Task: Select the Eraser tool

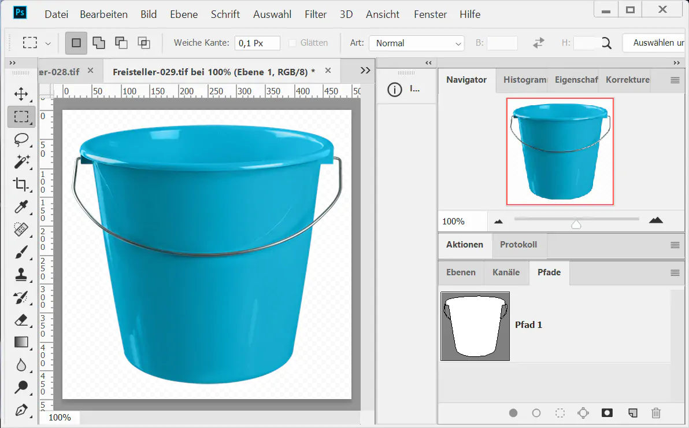Action: click(21, 320)
